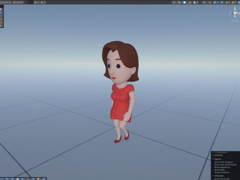Open the grid settings dropdown arrow
This screenshot has width=240, height=180.
[38, 2]
